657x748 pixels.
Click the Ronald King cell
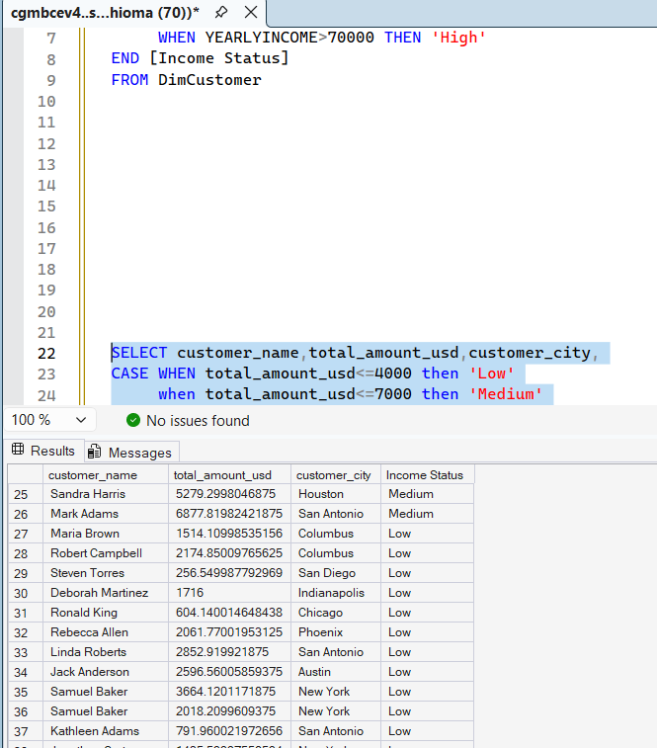(106, 613)
